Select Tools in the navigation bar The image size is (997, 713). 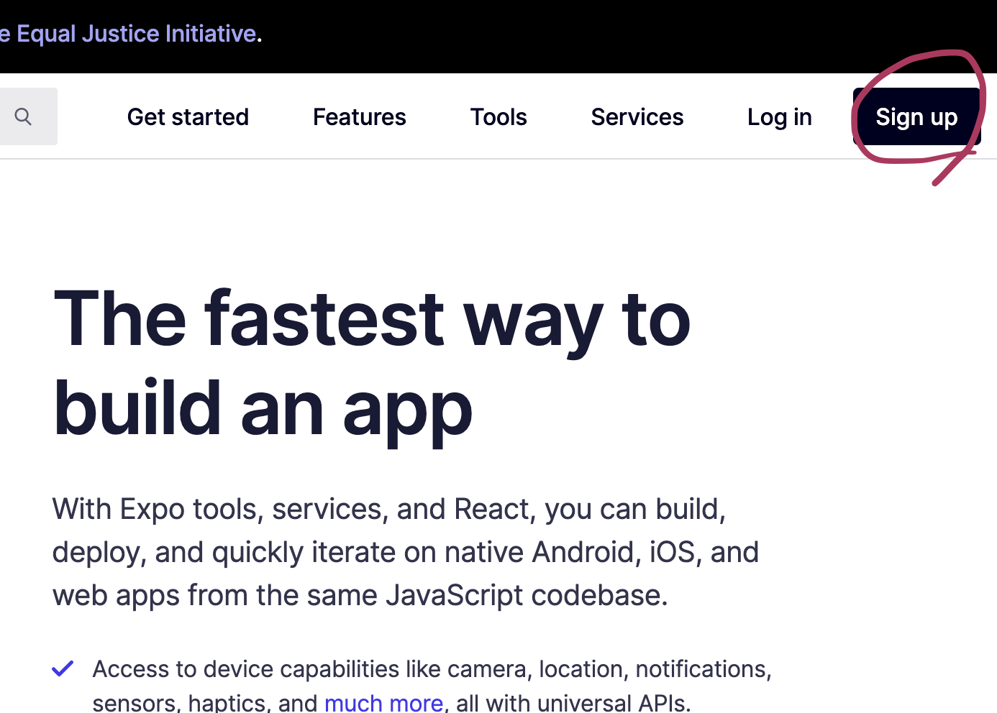[x=498, y=116]
